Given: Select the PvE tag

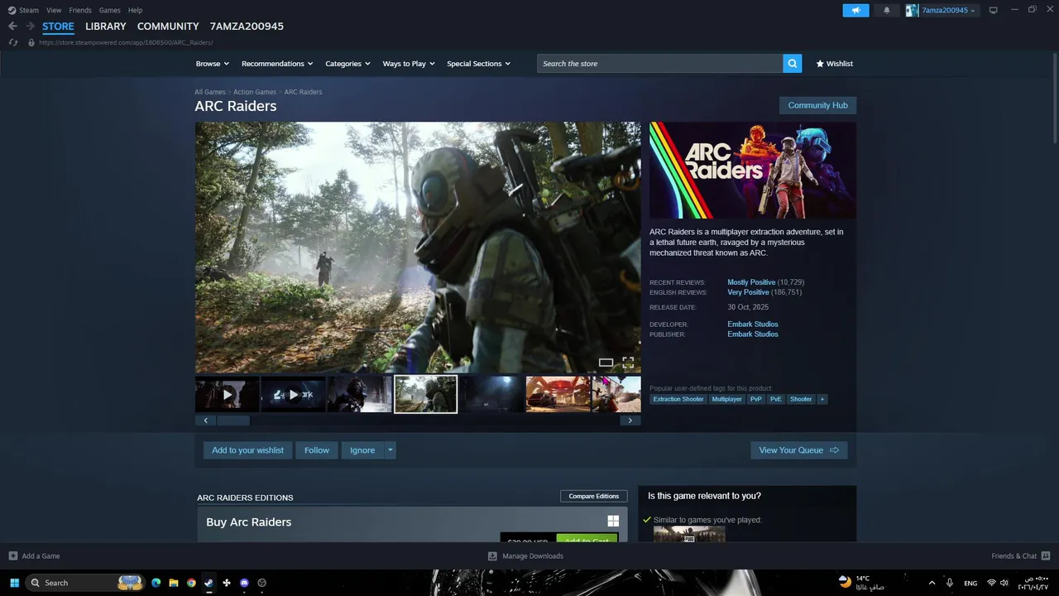Looking at the screenshot, I should (x=775, y=399).
